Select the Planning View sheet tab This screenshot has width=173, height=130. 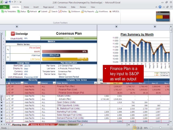20,125
